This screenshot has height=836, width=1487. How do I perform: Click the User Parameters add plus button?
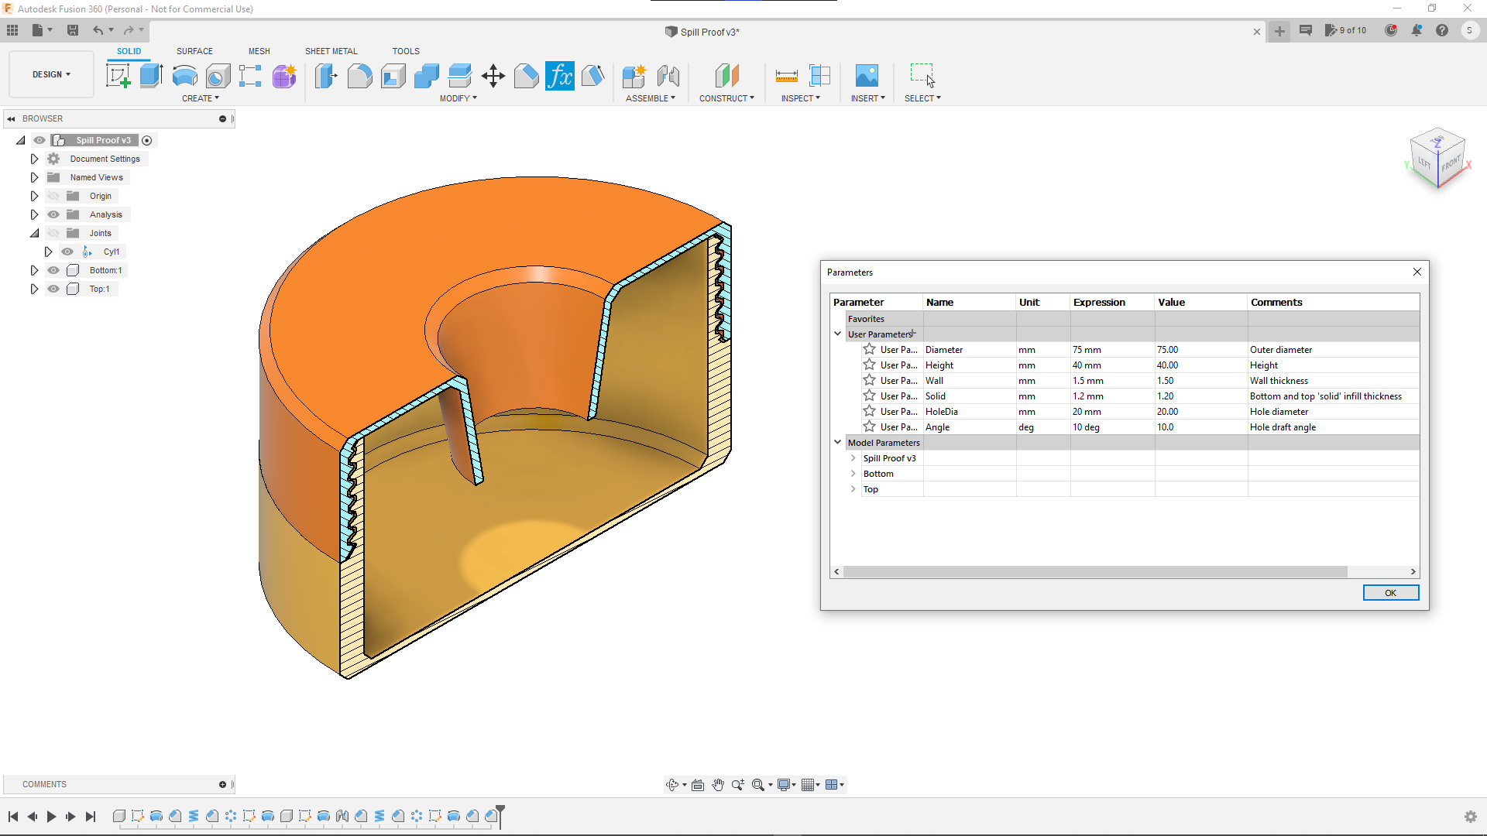(x=914, y=334)
